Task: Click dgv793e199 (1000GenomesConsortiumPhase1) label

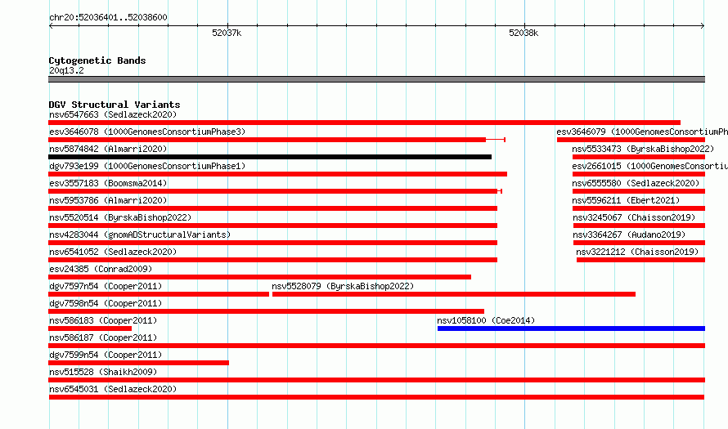Action: [x=147, y=166]
